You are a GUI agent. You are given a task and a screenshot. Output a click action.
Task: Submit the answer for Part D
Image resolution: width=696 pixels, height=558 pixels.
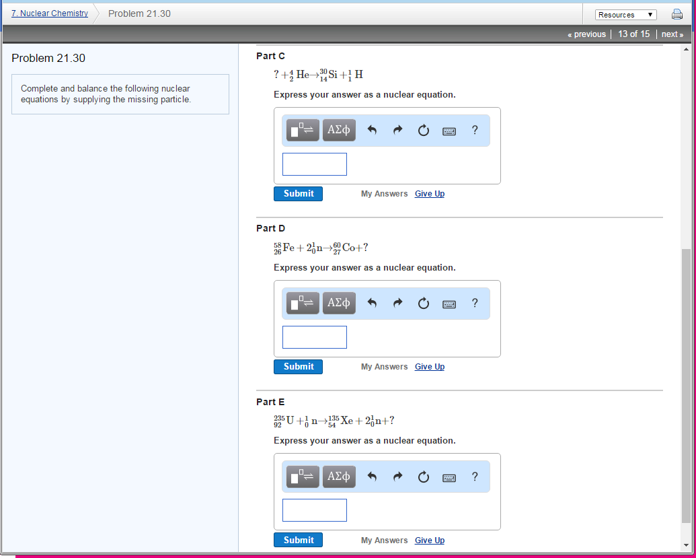pos(298,366)
